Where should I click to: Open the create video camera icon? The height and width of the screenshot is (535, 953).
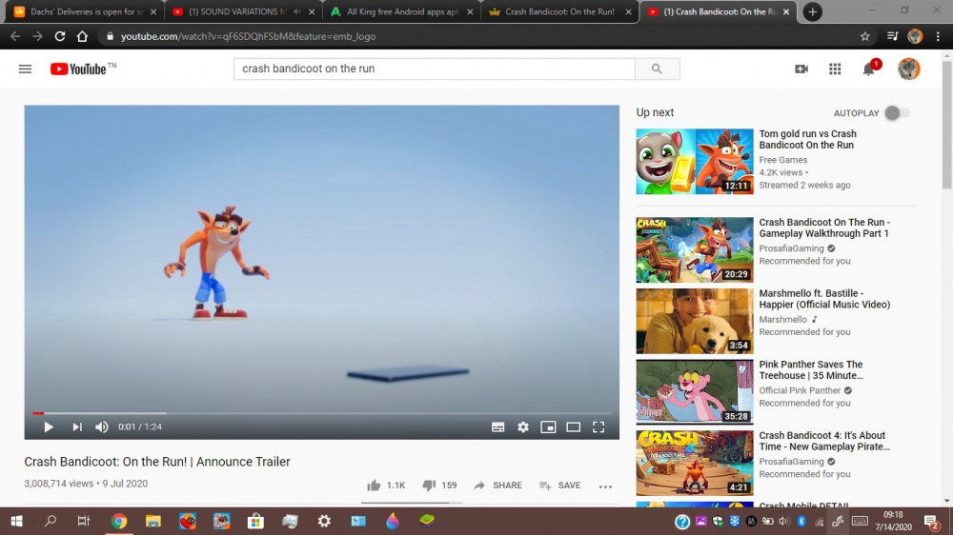pos(801,69)
